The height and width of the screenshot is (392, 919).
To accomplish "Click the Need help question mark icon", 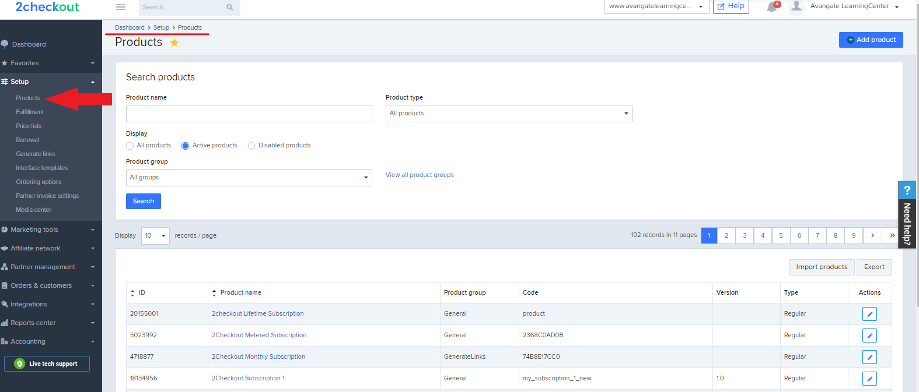I will [x=907, y=190].
